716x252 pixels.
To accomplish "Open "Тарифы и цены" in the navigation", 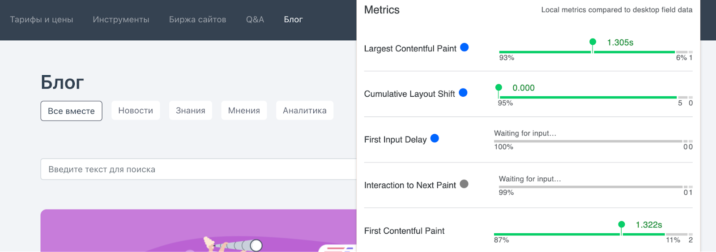I will coord(42,20).
